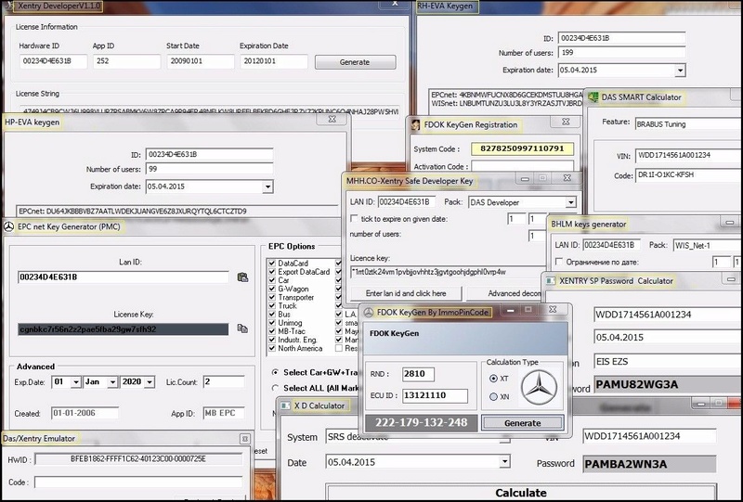The image size is (743, 502).
Task: Toggle the DataCard checkbox in EPC Options
Action: pyautogui.click(x=272, y=264)
